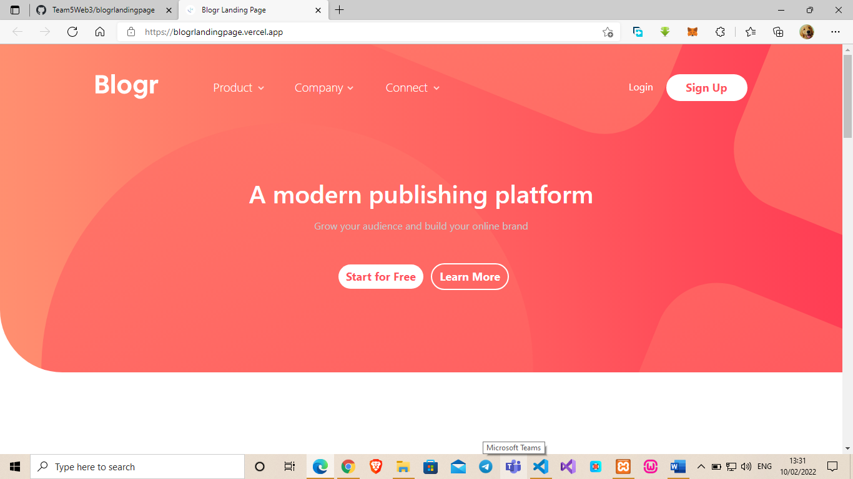
Task: Switch to the Team5Web3/blogrlandingpage tab
Action: (x=104, y=10)
